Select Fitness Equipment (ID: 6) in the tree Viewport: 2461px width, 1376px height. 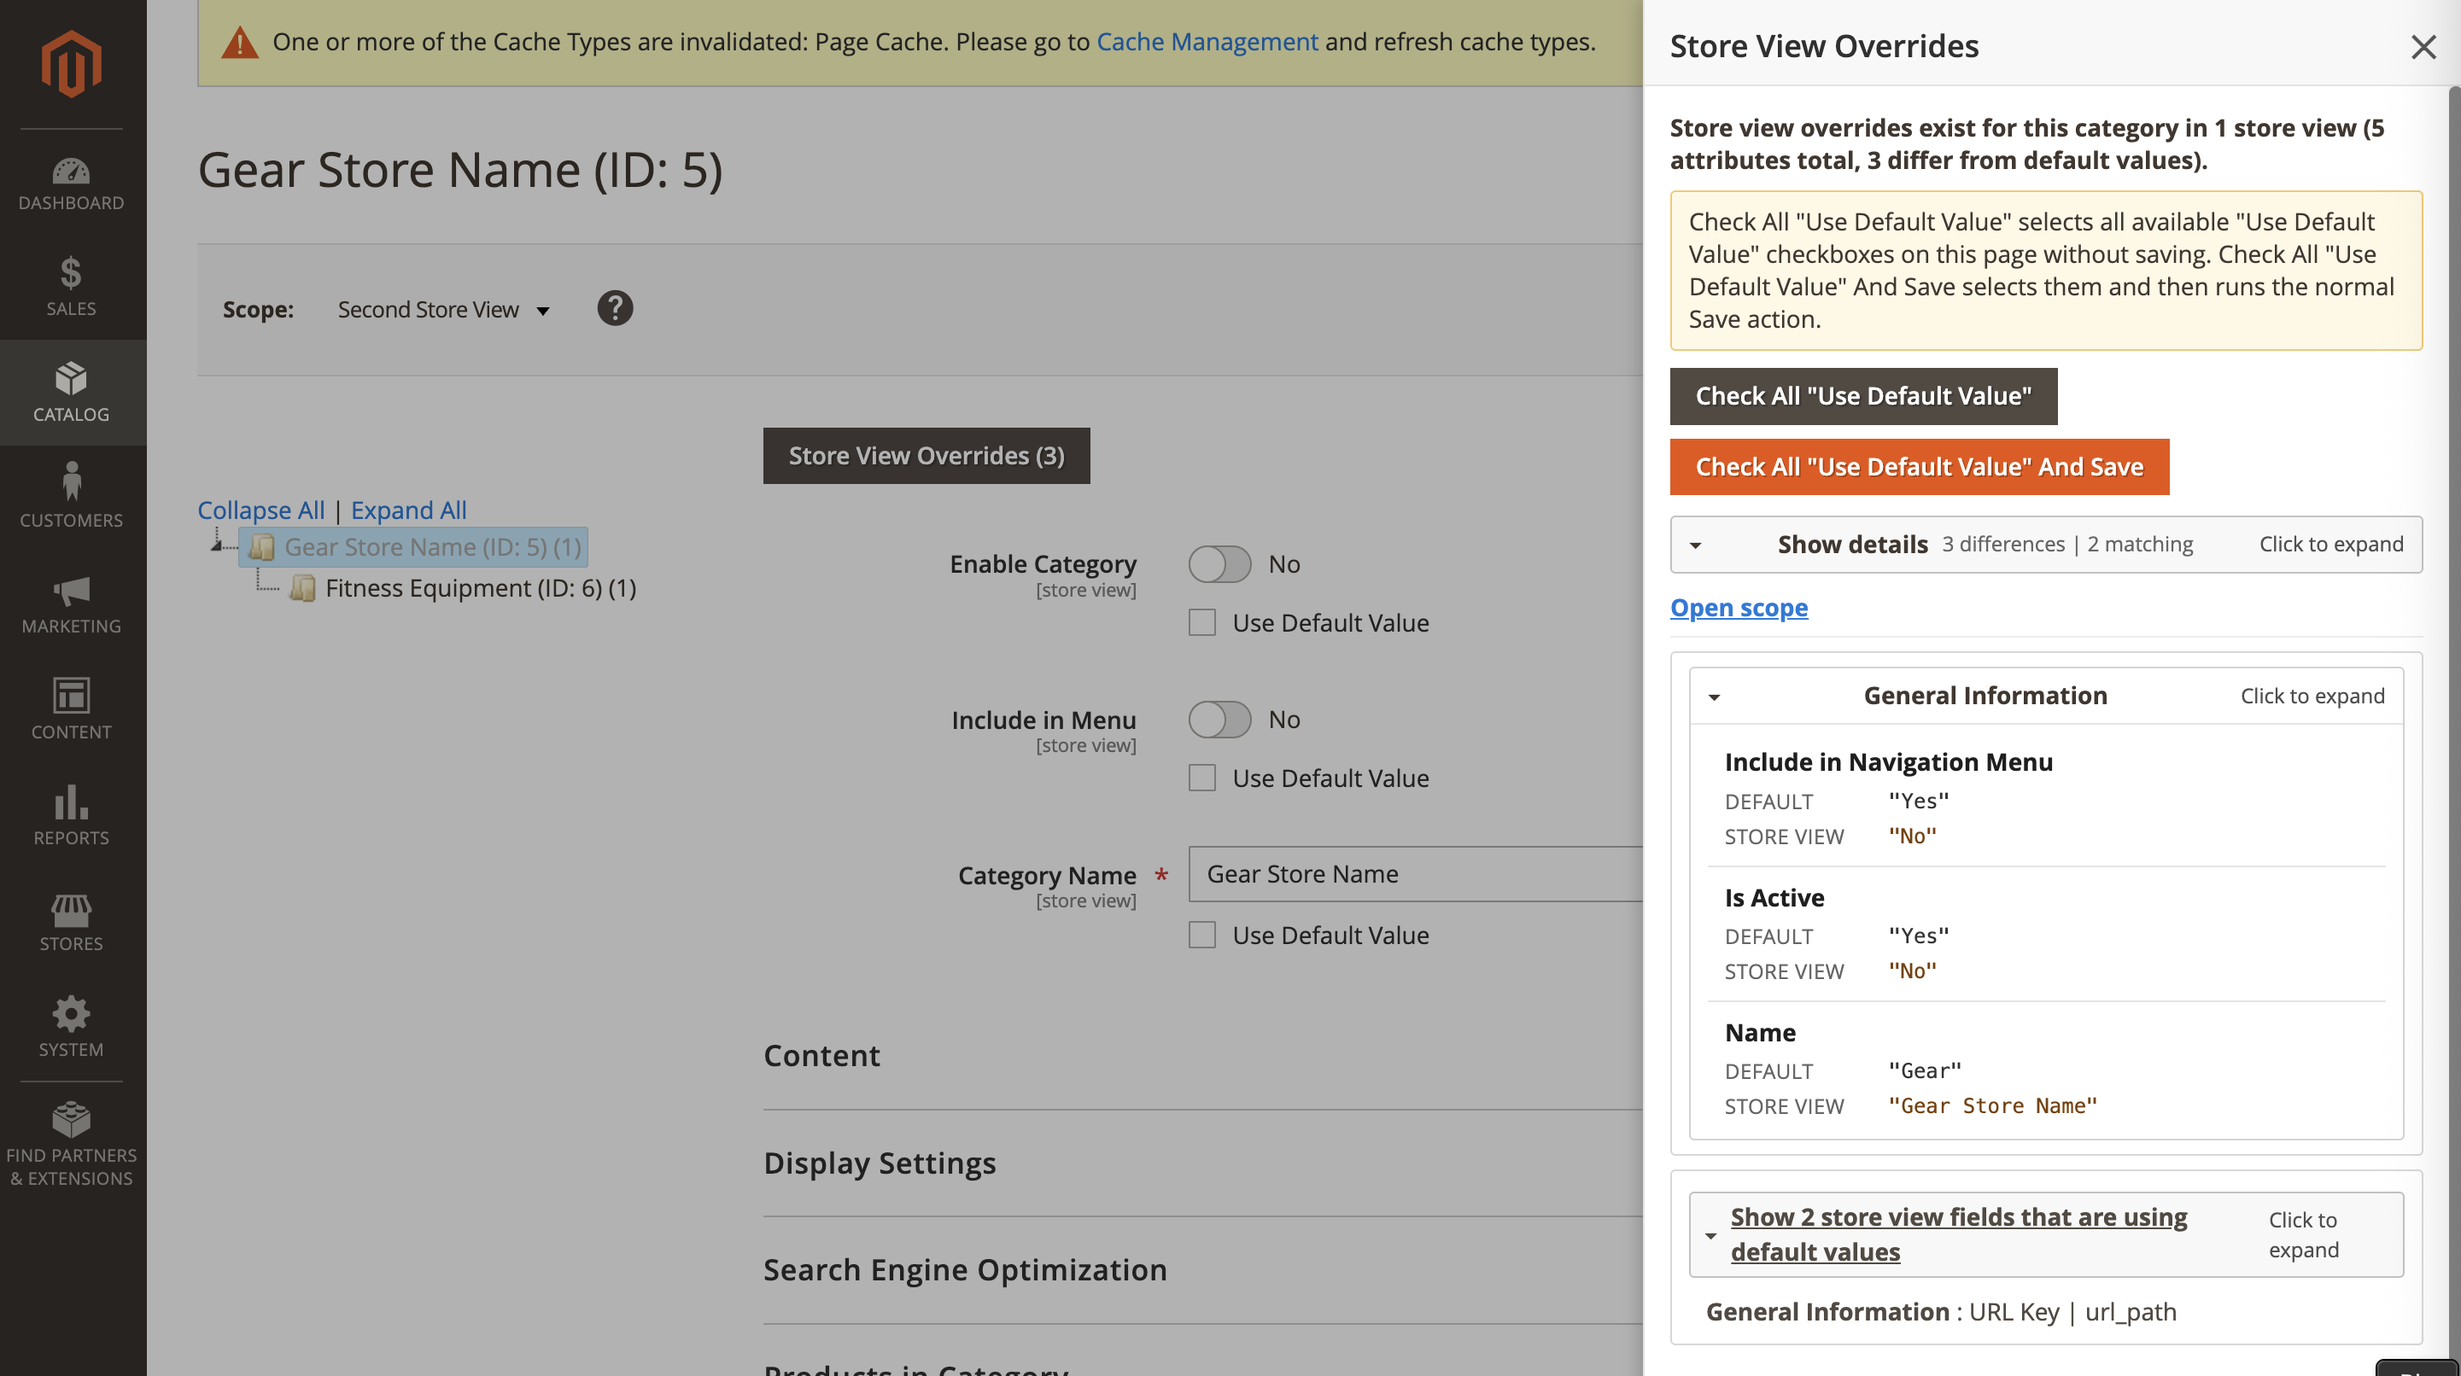[x=481, y=588]
